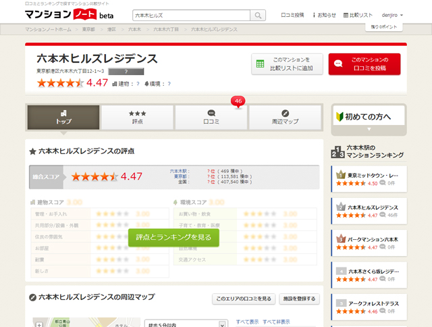Go to 東京都 breadcrumb

click(88, 29)
